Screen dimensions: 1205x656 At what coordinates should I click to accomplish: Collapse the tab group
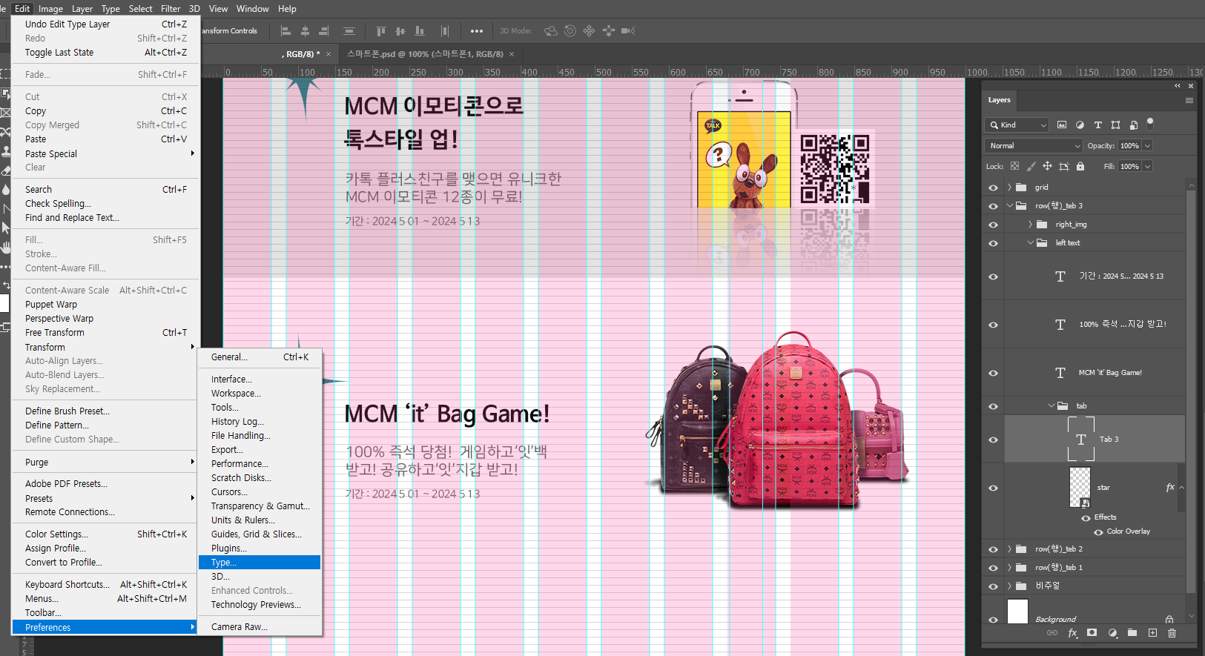pos(1051,406)
